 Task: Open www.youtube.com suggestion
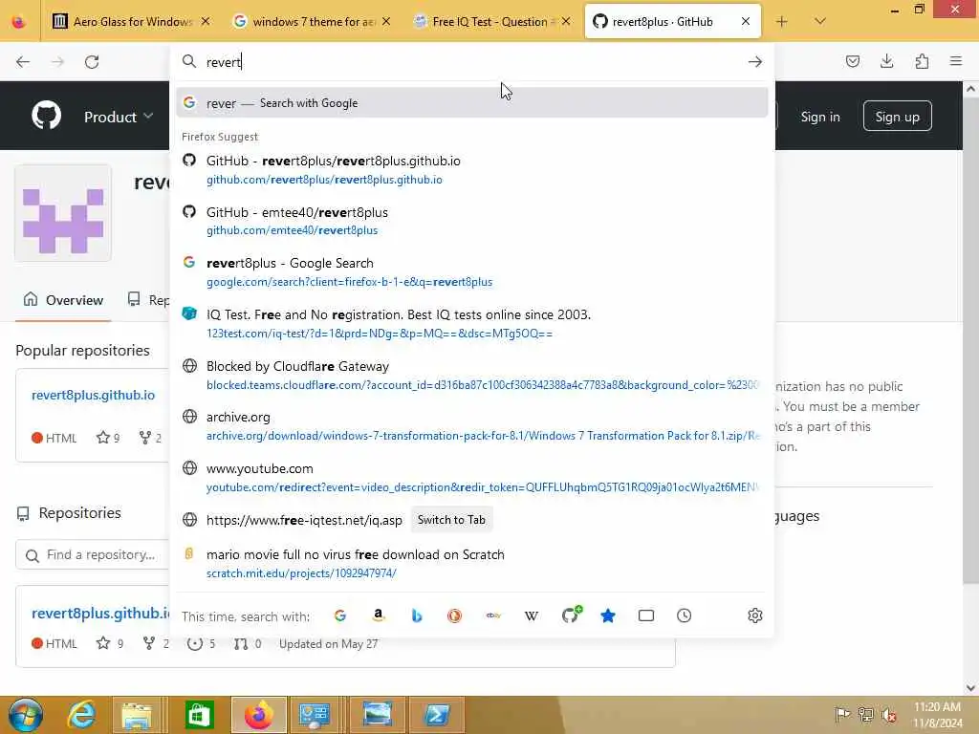tap(472, 478)
